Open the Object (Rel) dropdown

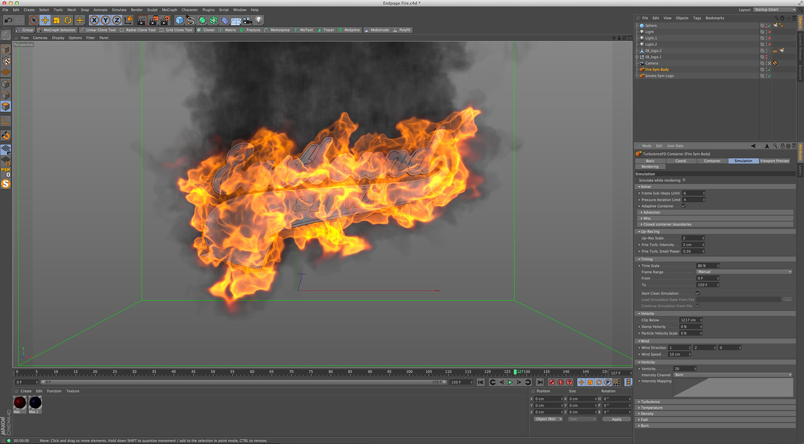(548, 419)
